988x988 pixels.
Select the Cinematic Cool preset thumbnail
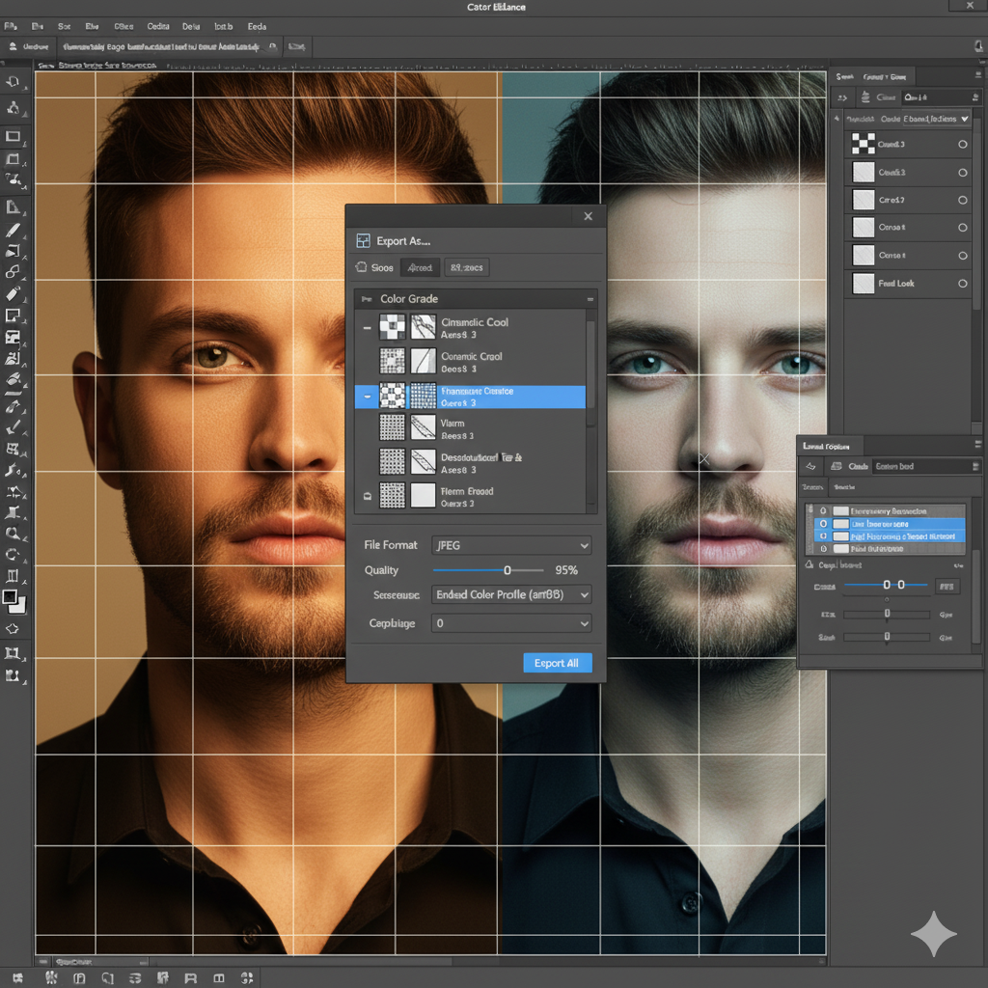pyautogui.click(x=392, y=327)
